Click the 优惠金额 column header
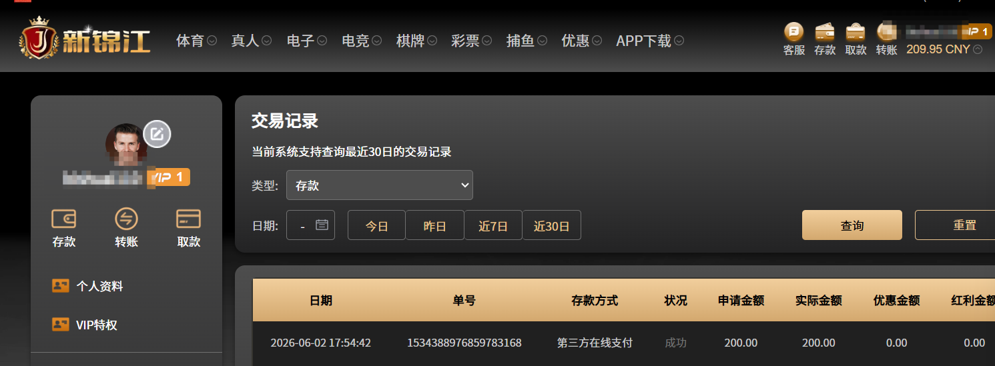The image size is (995, 366). pyautogui.click(x=897, y=301)
